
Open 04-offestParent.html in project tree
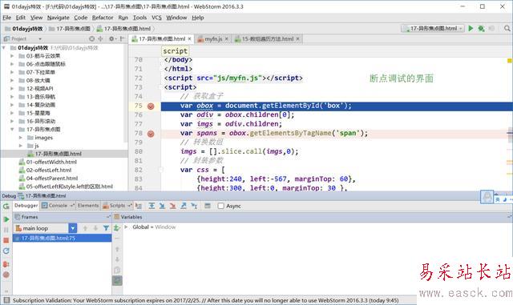tap(52, 179)
